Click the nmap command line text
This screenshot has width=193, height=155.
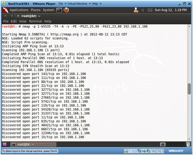point(85,27)
